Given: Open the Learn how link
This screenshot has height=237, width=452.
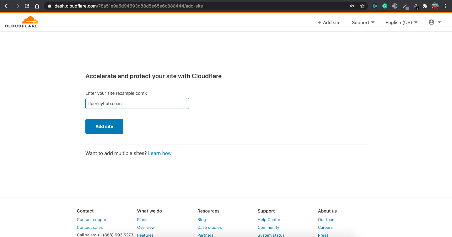Looking at the screenshot, I should pyautogui.click(x=160, y=153).
